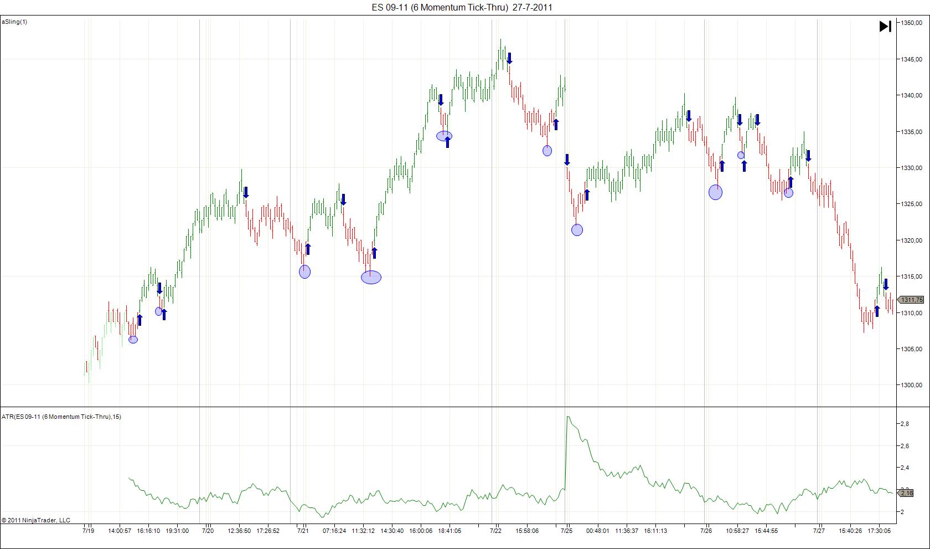The height and width of the screenshot is (549, 930).
Task: Click the 1335,00 price axis label
Action: pyautogui.click(x=911, y=132)
